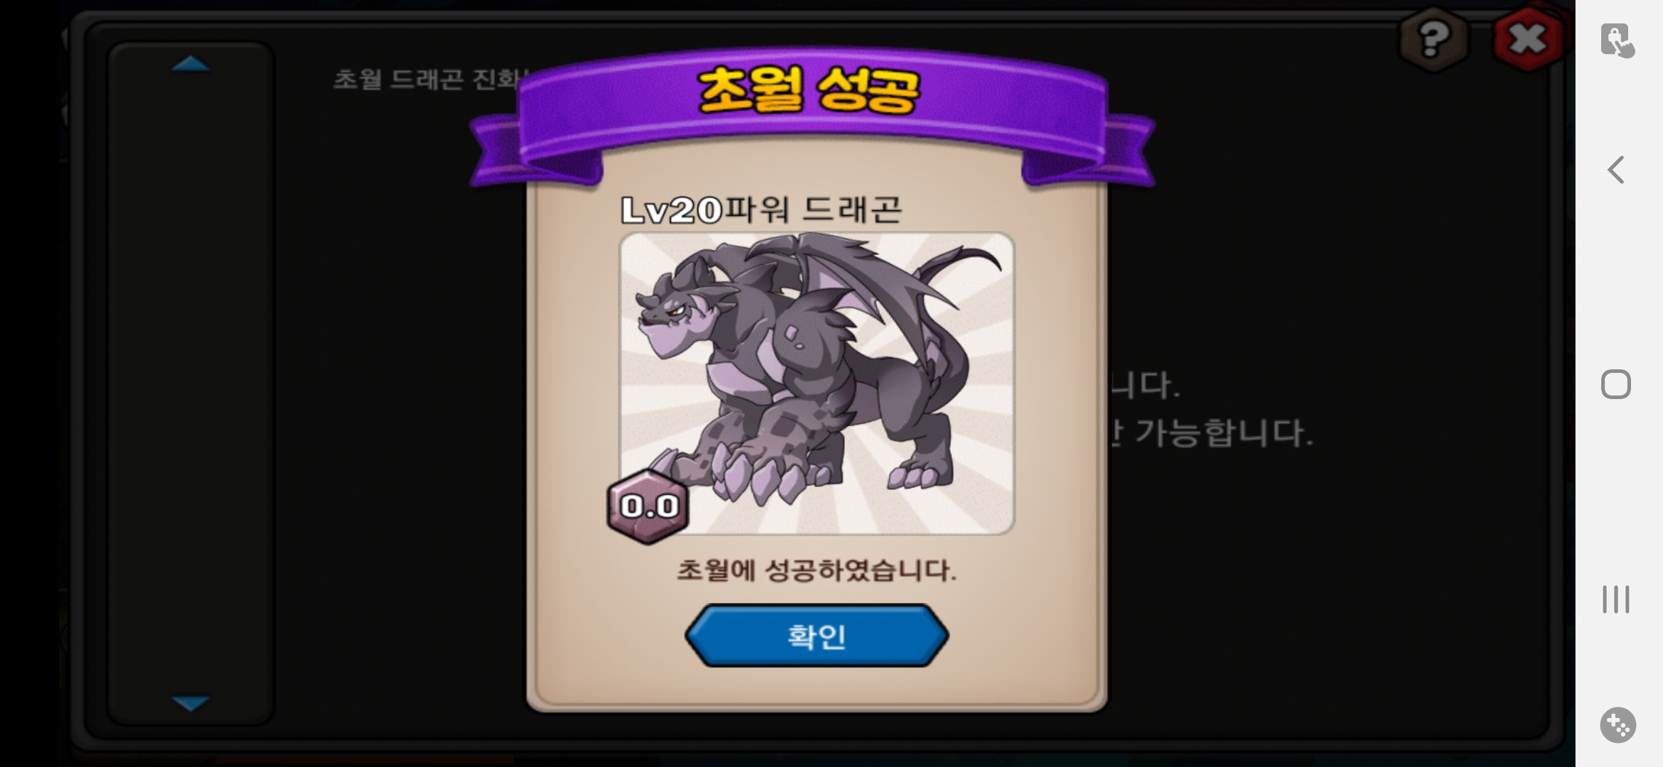Tap the dimmed 니다. text behind the dialog
1663x767 pixels.
[1145, 385]
